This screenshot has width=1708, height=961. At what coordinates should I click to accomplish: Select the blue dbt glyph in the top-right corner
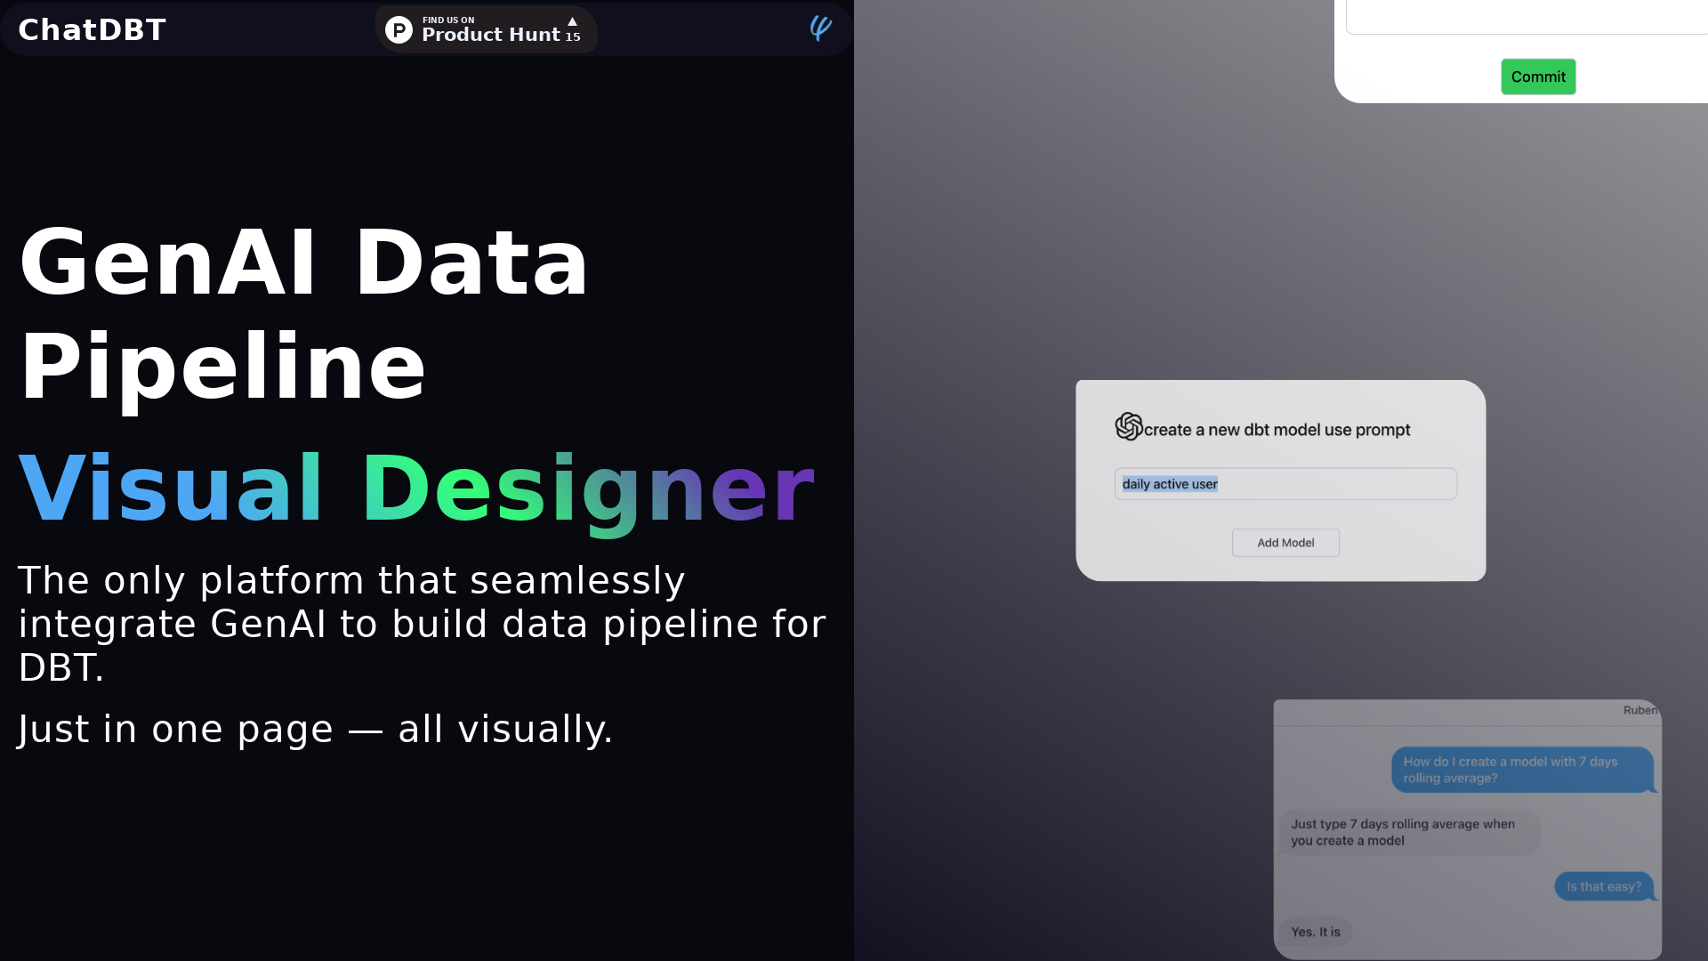(x=819, y=28)
